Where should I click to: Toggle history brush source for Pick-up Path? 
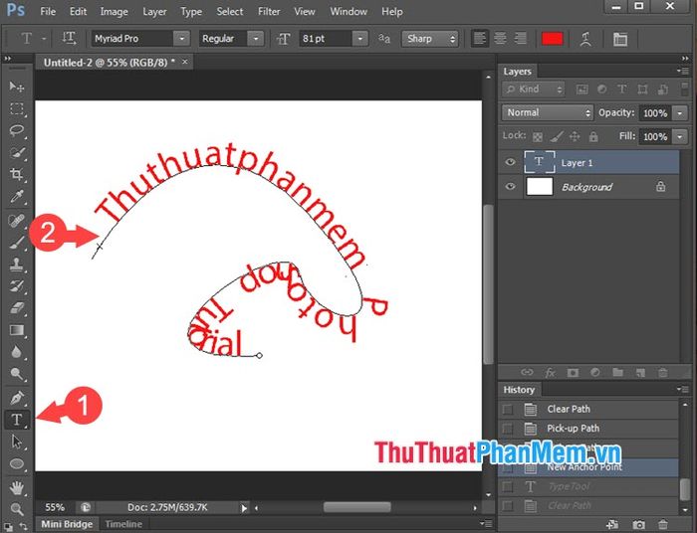(507, 429)
